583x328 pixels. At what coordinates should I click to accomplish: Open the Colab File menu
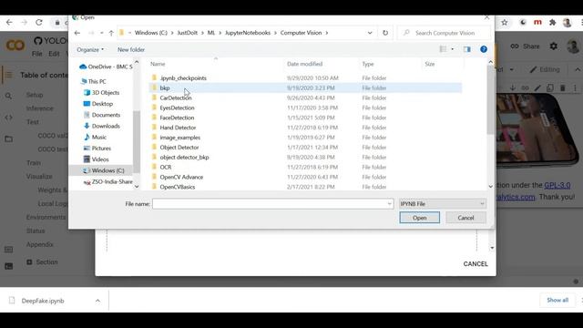click(x=36, y=54)
